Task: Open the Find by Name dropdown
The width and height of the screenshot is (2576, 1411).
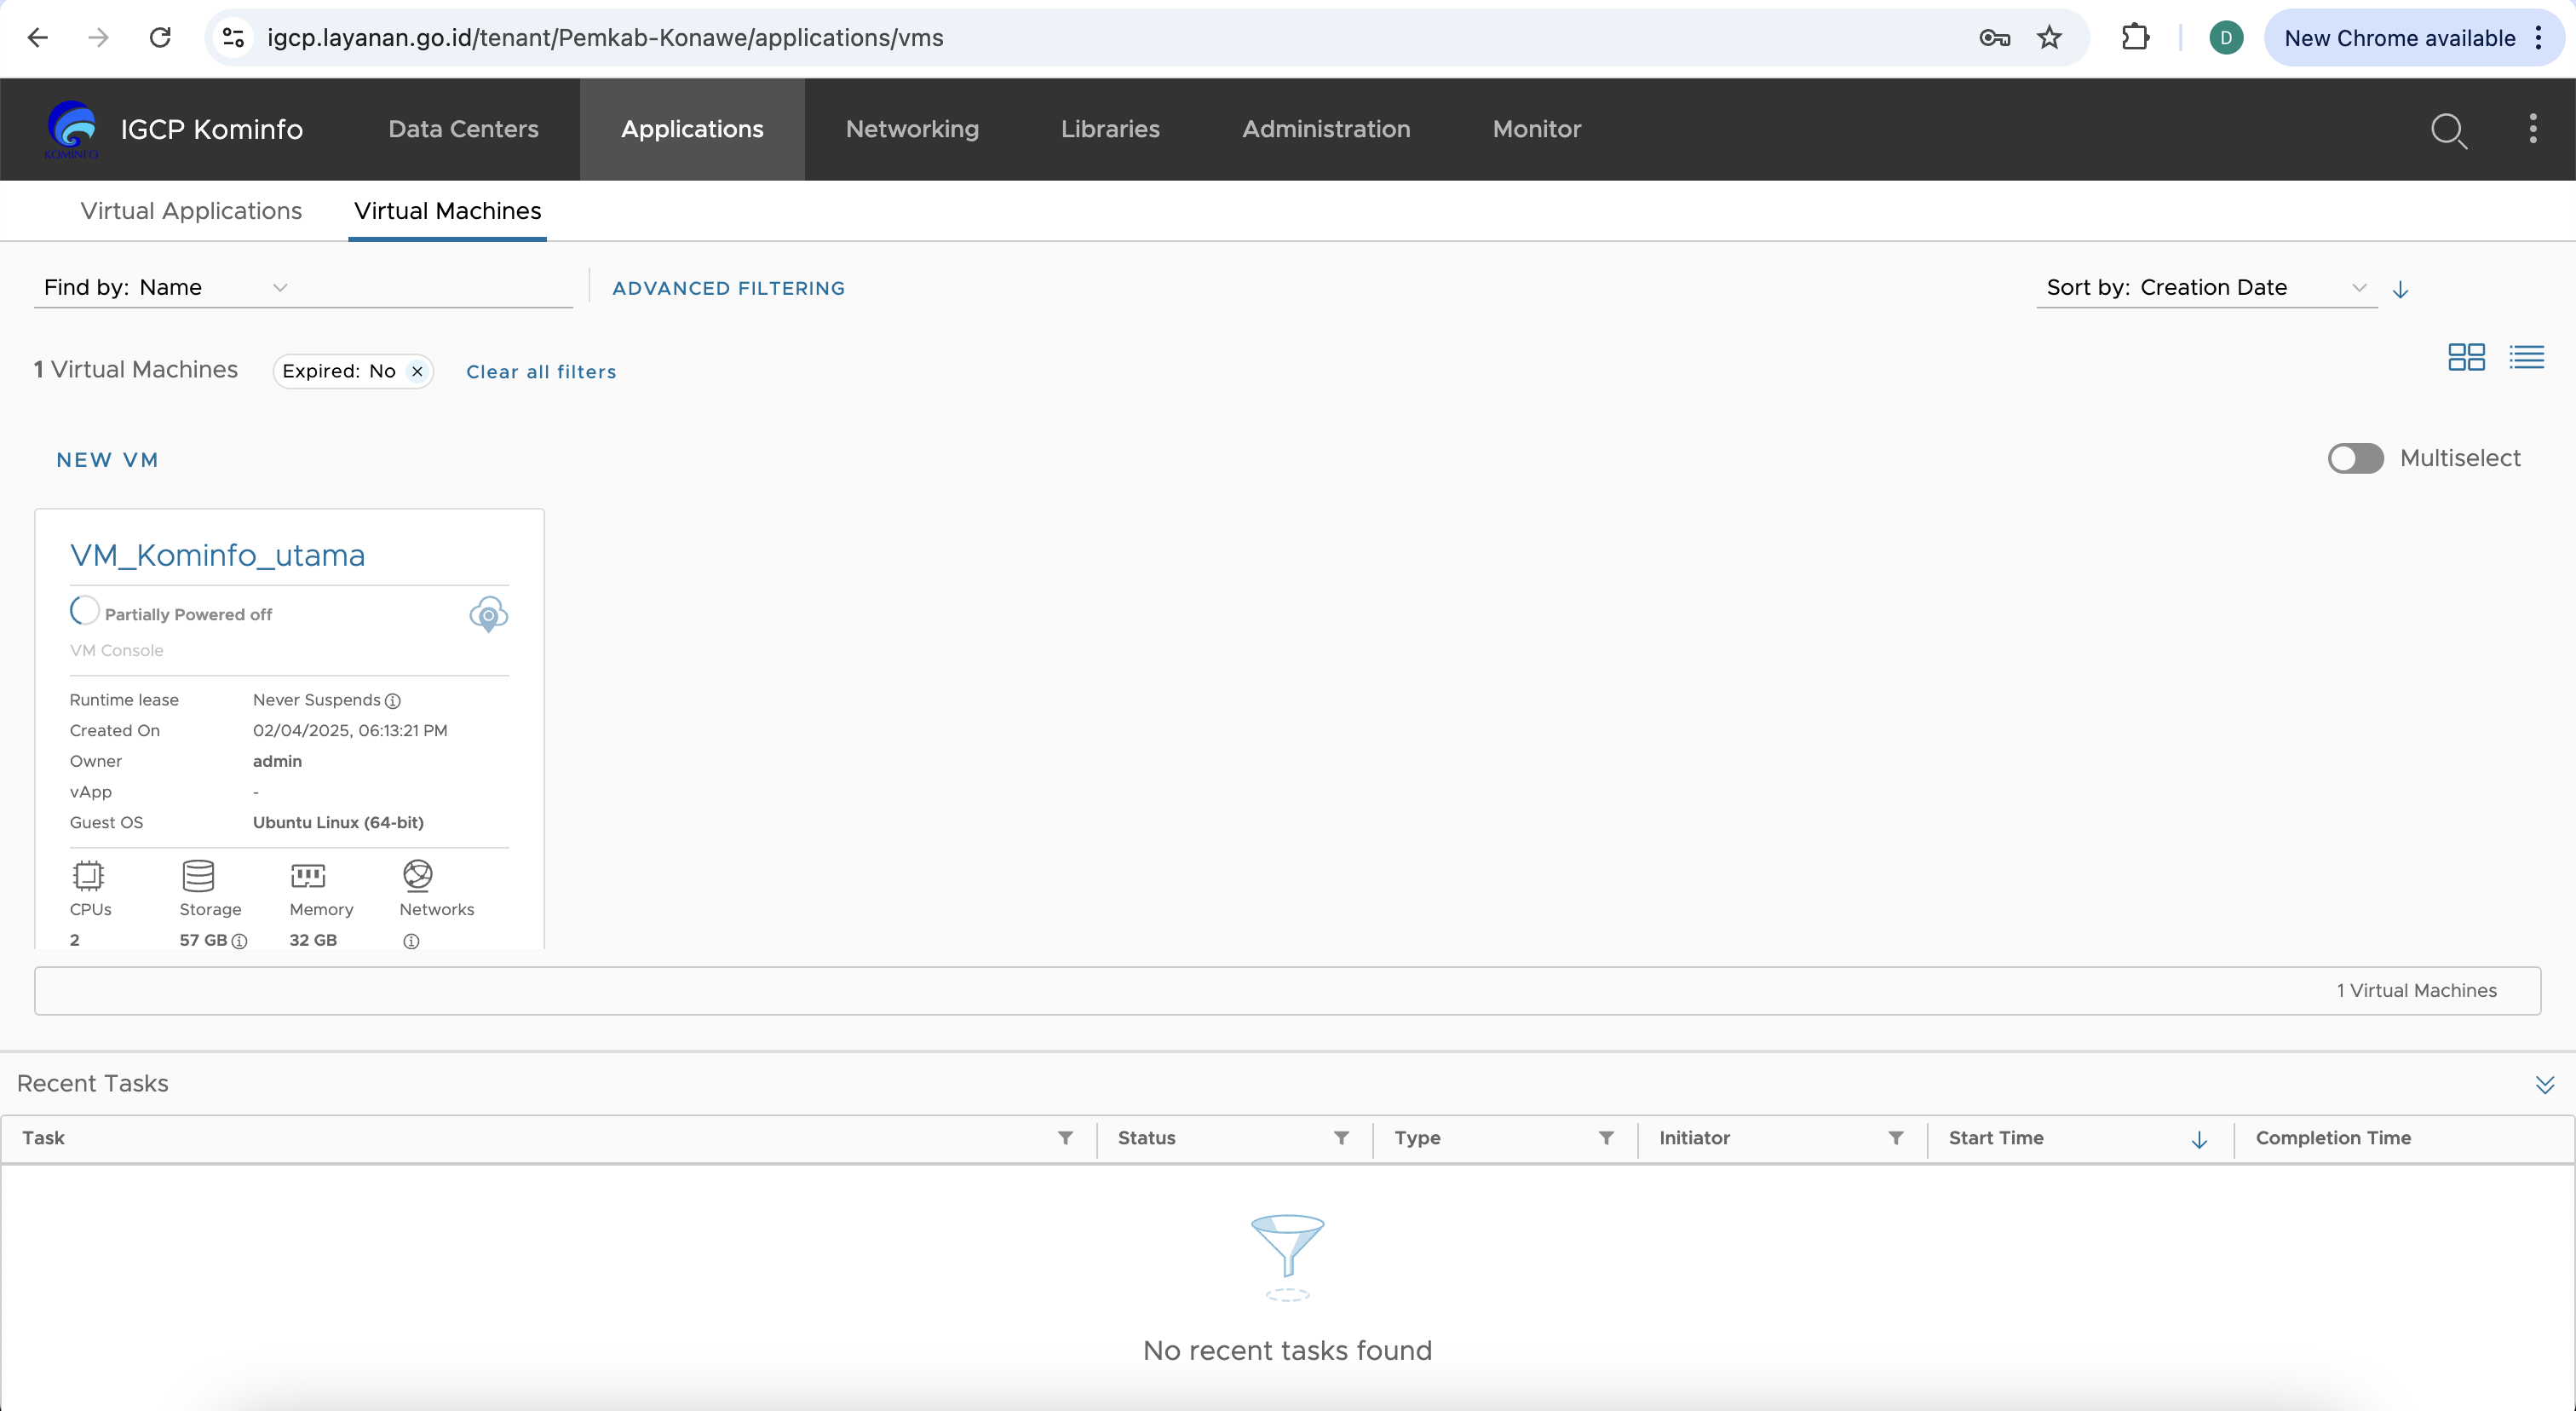Action: tap(165, 288)
